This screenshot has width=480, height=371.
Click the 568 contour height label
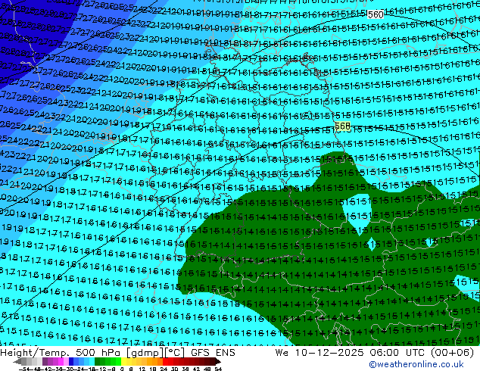pyautogui.click(x=342, y=126)
